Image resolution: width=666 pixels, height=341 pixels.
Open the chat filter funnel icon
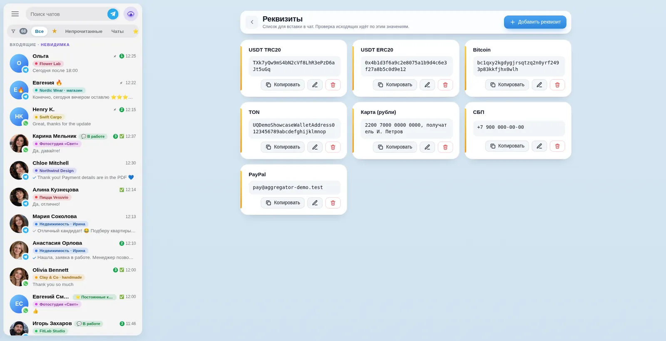[x=13, y=31]
